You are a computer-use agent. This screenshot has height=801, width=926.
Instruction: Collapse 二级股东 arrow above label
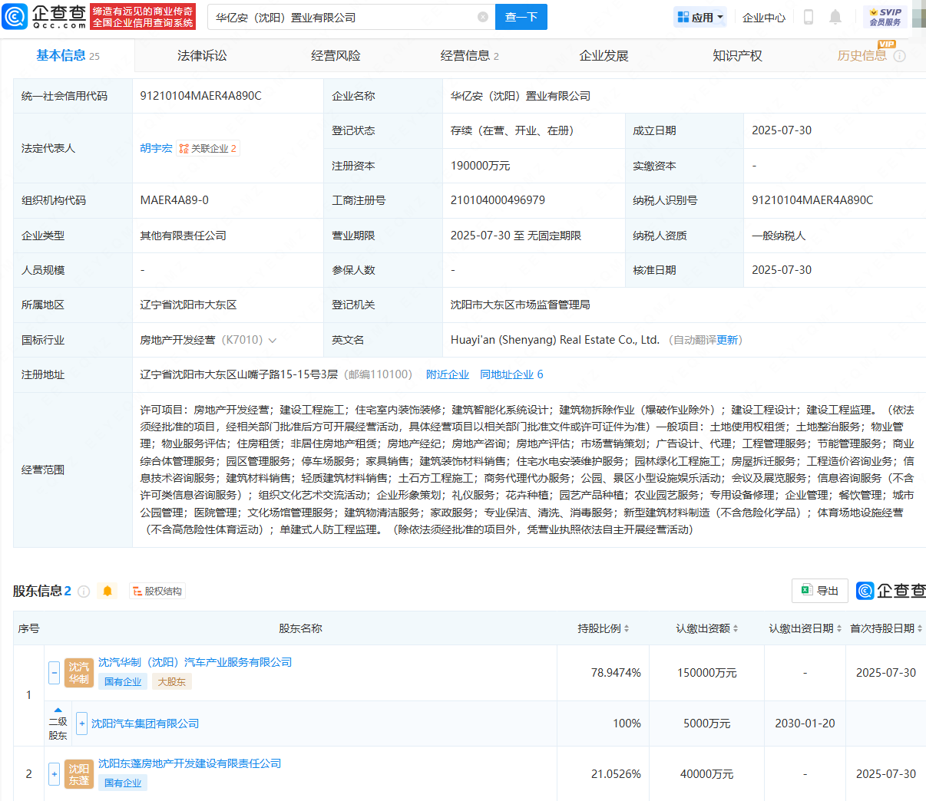click(58, 710)
